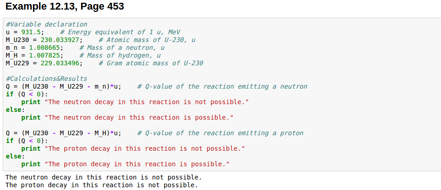Click the neutron decay output line
Screen dimensions: 441x190
103,177
